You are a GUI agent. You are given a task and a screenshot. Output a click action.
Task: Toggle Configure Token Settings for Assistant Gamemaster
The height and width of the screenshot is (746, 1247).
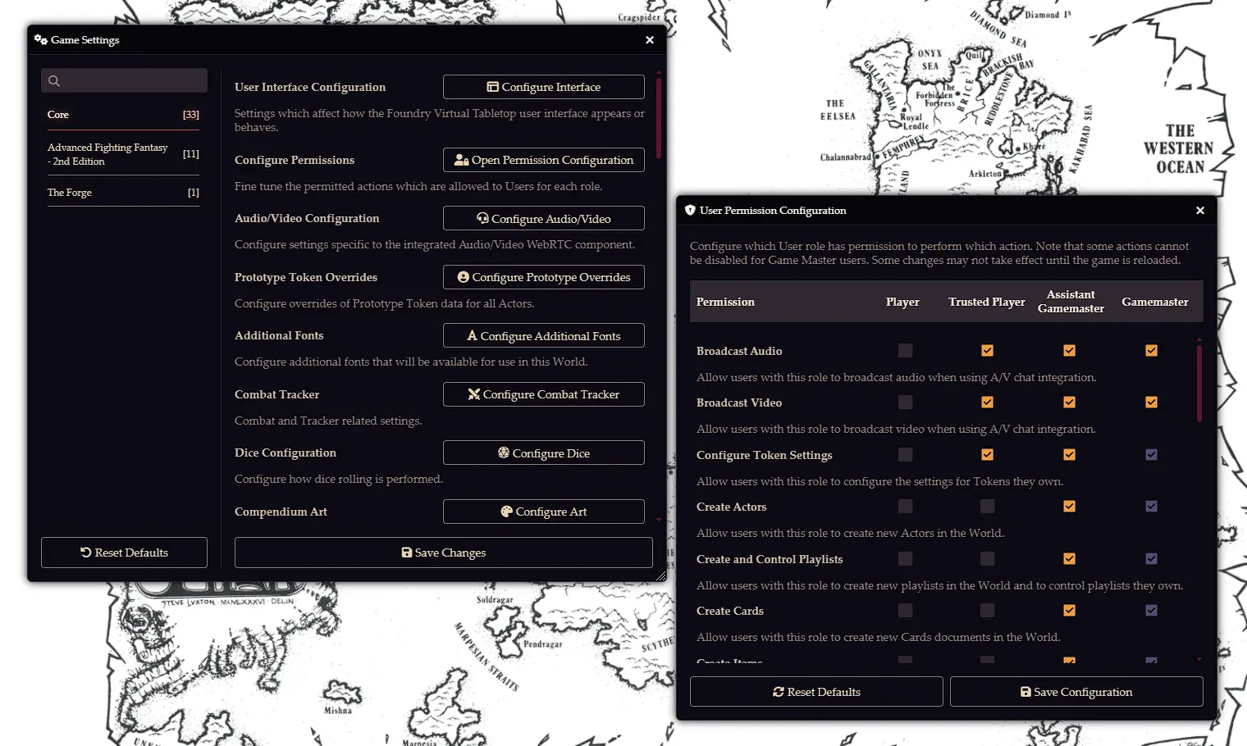pos(1069,454)
